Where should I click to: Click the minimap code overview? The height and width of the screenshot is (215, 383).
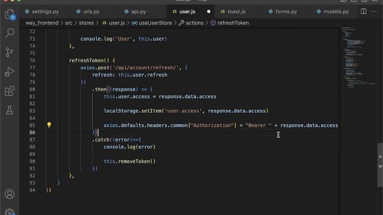pos(358,59)
